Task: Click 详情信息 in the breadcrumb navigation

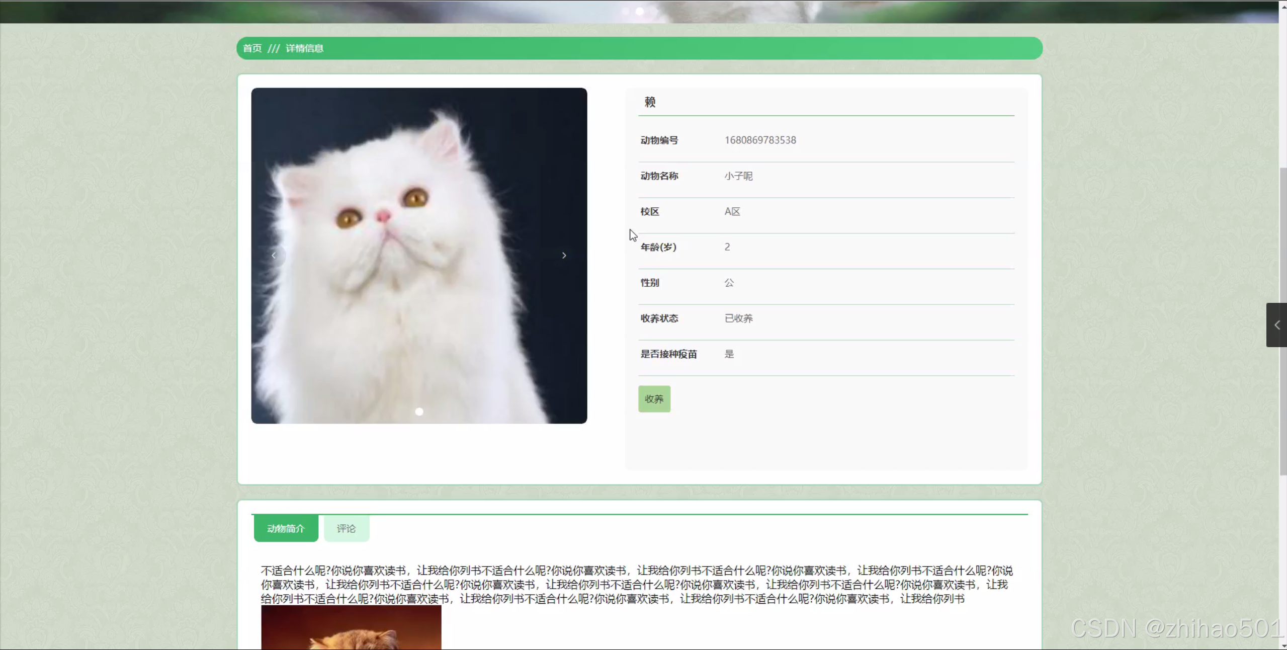Action: (x=304, y=48)
